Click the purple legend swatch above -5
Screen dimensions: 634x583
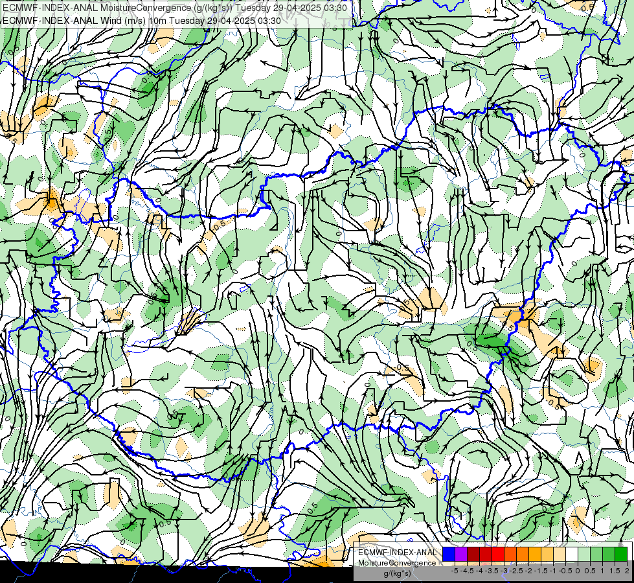(x=461, y=554)
